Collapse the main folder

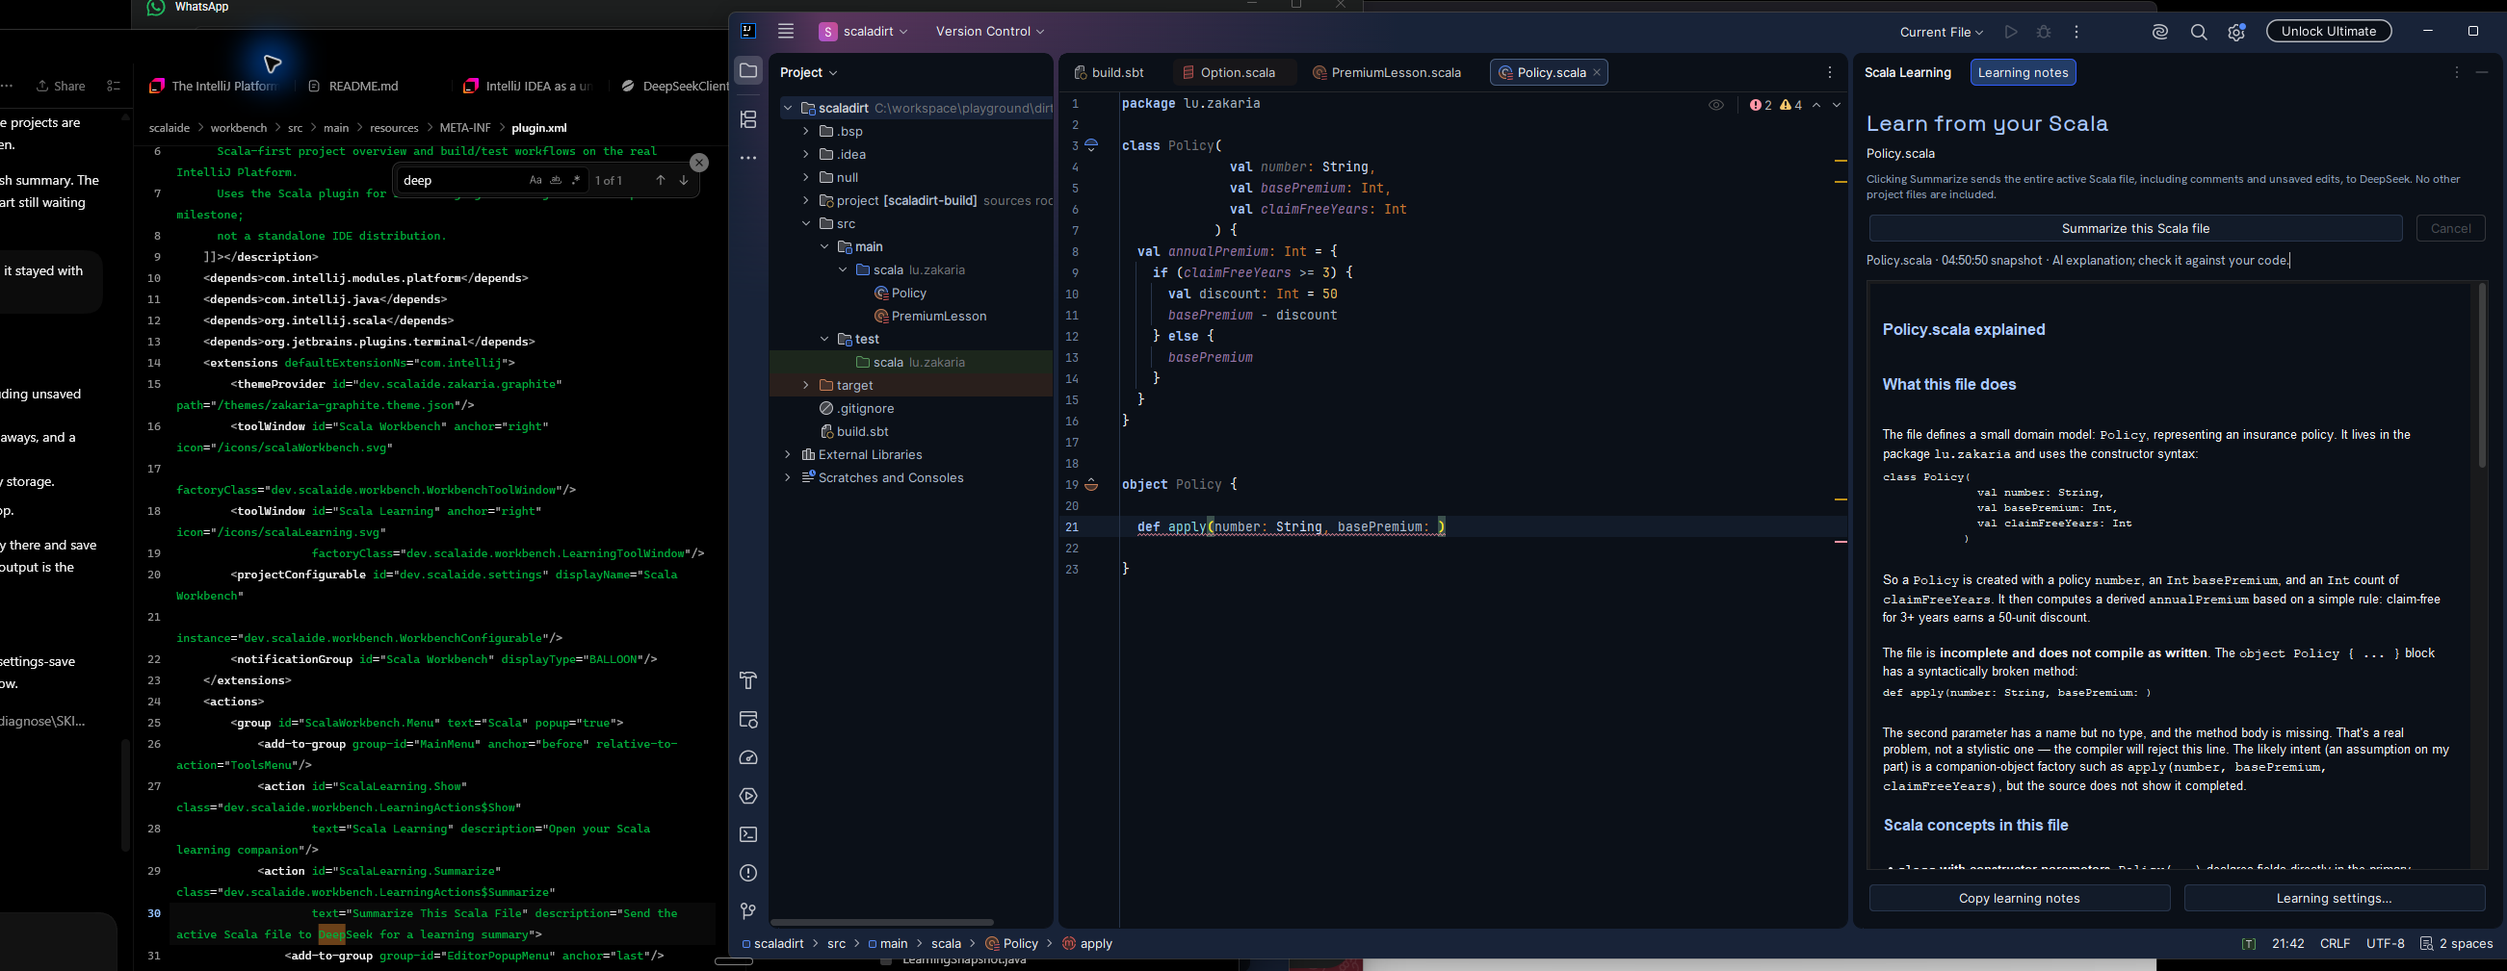click(824, 247)
